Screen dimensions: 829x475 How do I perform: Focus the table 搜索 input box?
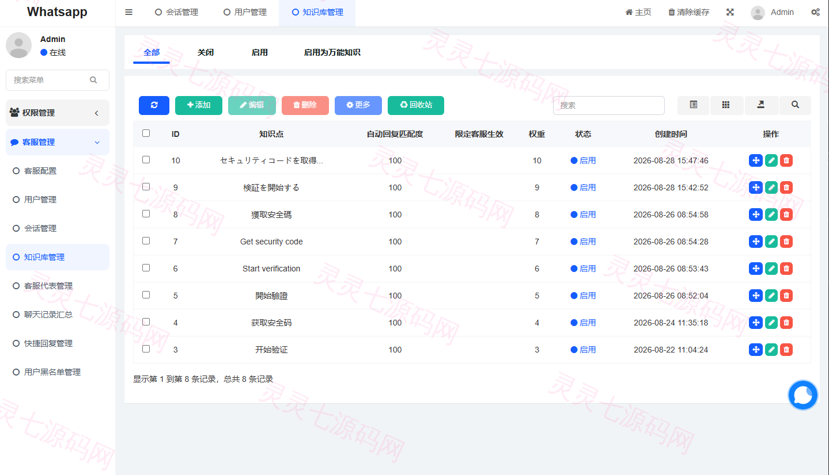tap(609, 105)
